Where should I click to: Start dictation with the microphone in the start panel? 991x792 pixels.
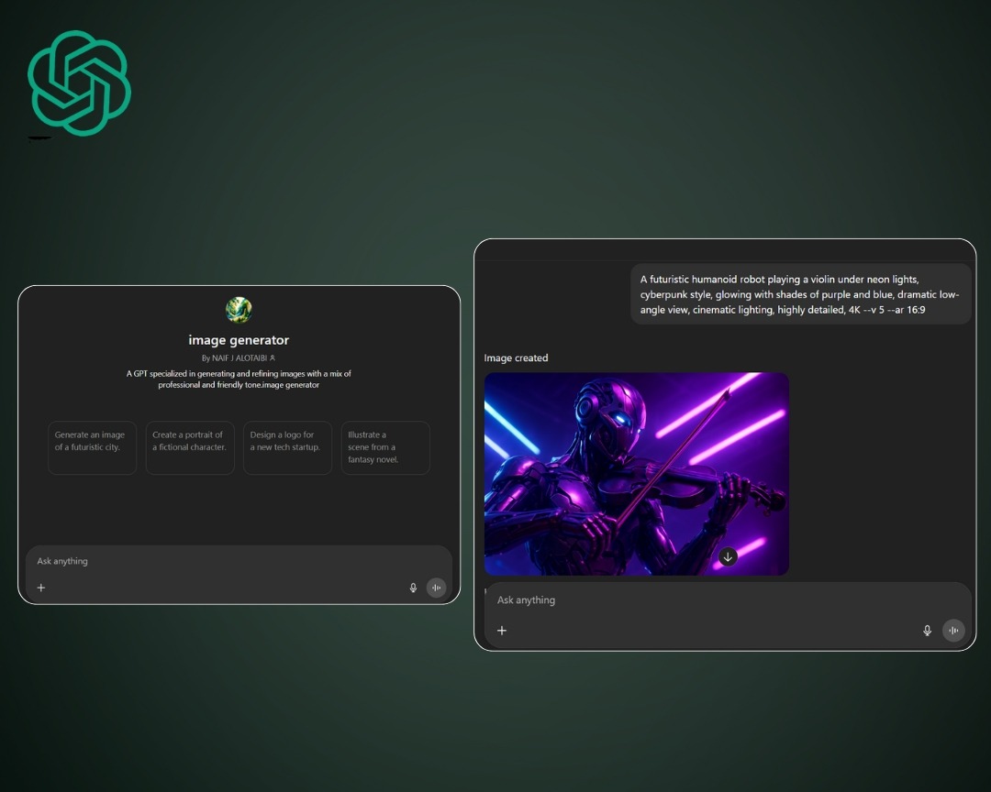click(413, 588)
